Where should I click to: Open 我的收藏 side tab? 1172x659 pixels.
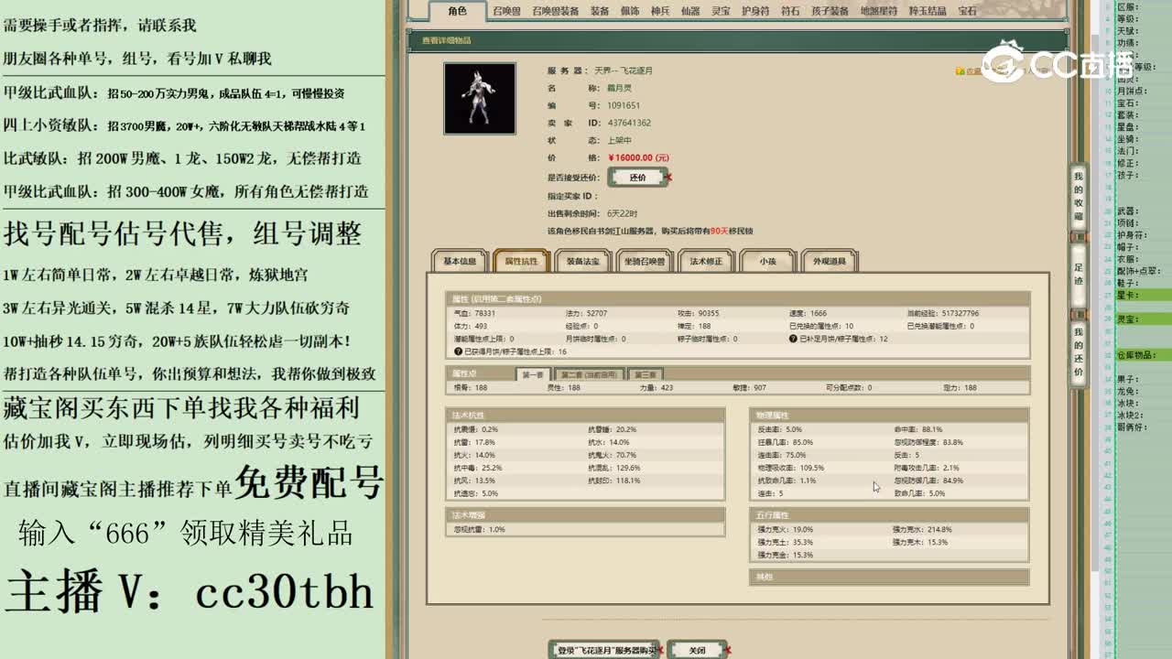click(x=1079, y=196)
